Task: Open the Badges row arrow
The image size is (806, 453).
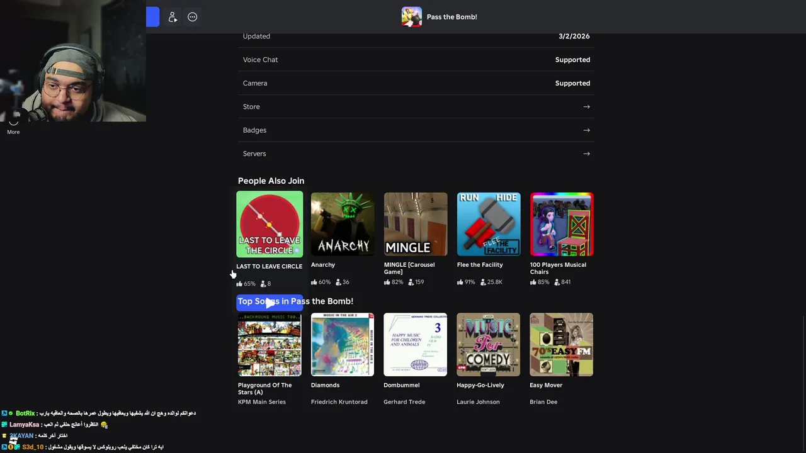Action: tap(586, 130)
